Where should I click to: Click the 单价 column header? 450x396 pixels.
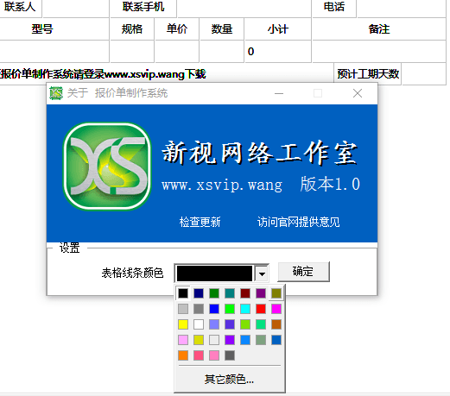(177, 29)
